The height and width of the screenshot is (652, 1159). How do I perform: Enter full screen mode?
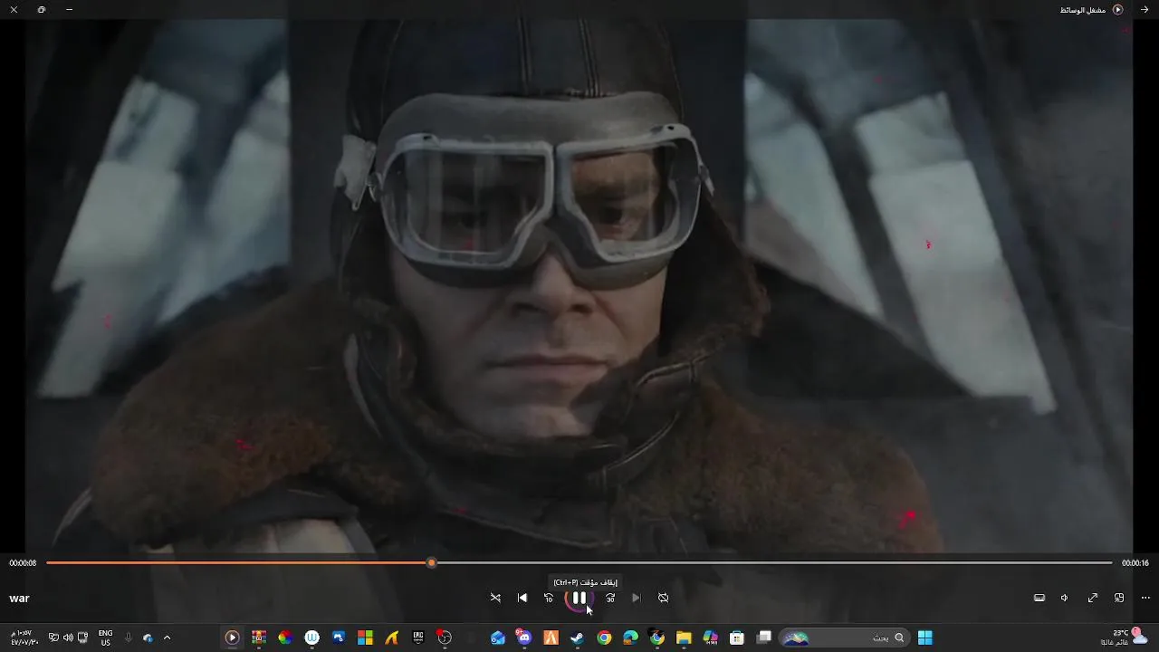[x=1093, y=598]
